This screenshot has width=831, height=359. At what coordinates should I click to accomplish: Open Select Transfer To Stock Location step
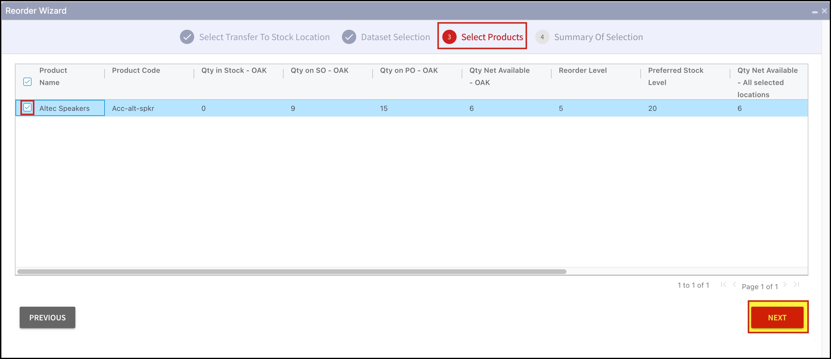click(264, 37)
